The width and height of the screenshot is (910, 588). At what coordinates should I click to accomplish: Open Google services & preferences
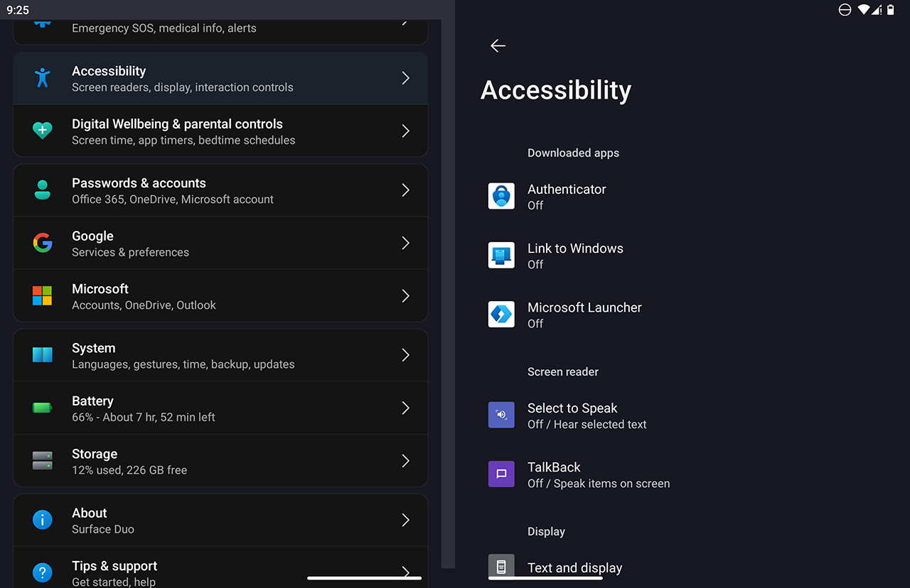pos(220,243)
